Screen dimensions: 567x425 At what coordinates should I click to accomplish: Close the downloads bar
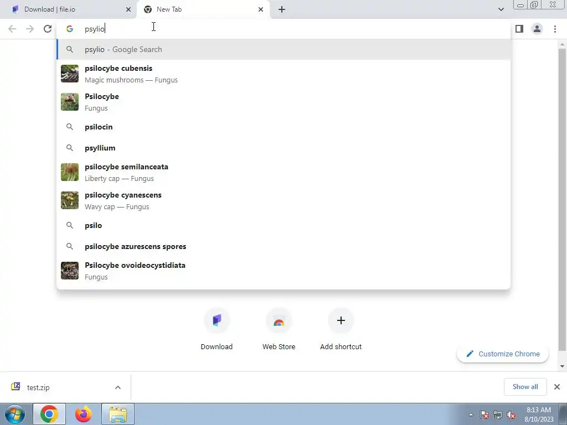tap(557, 387)
